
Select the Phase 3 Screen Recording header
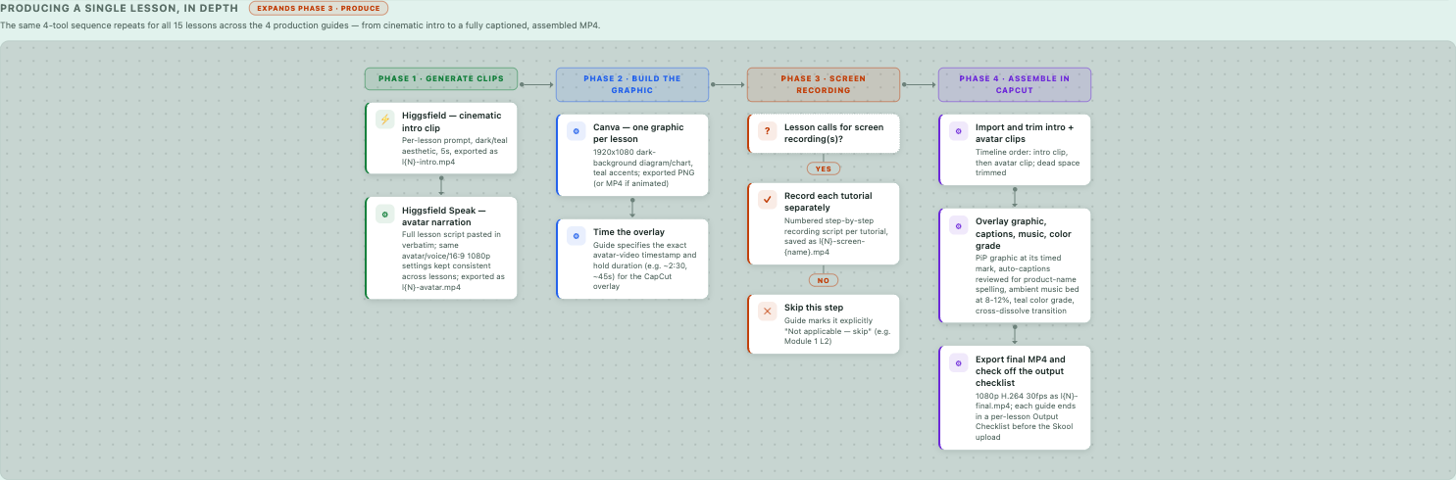pyautogui.click(x=824, y=84)
